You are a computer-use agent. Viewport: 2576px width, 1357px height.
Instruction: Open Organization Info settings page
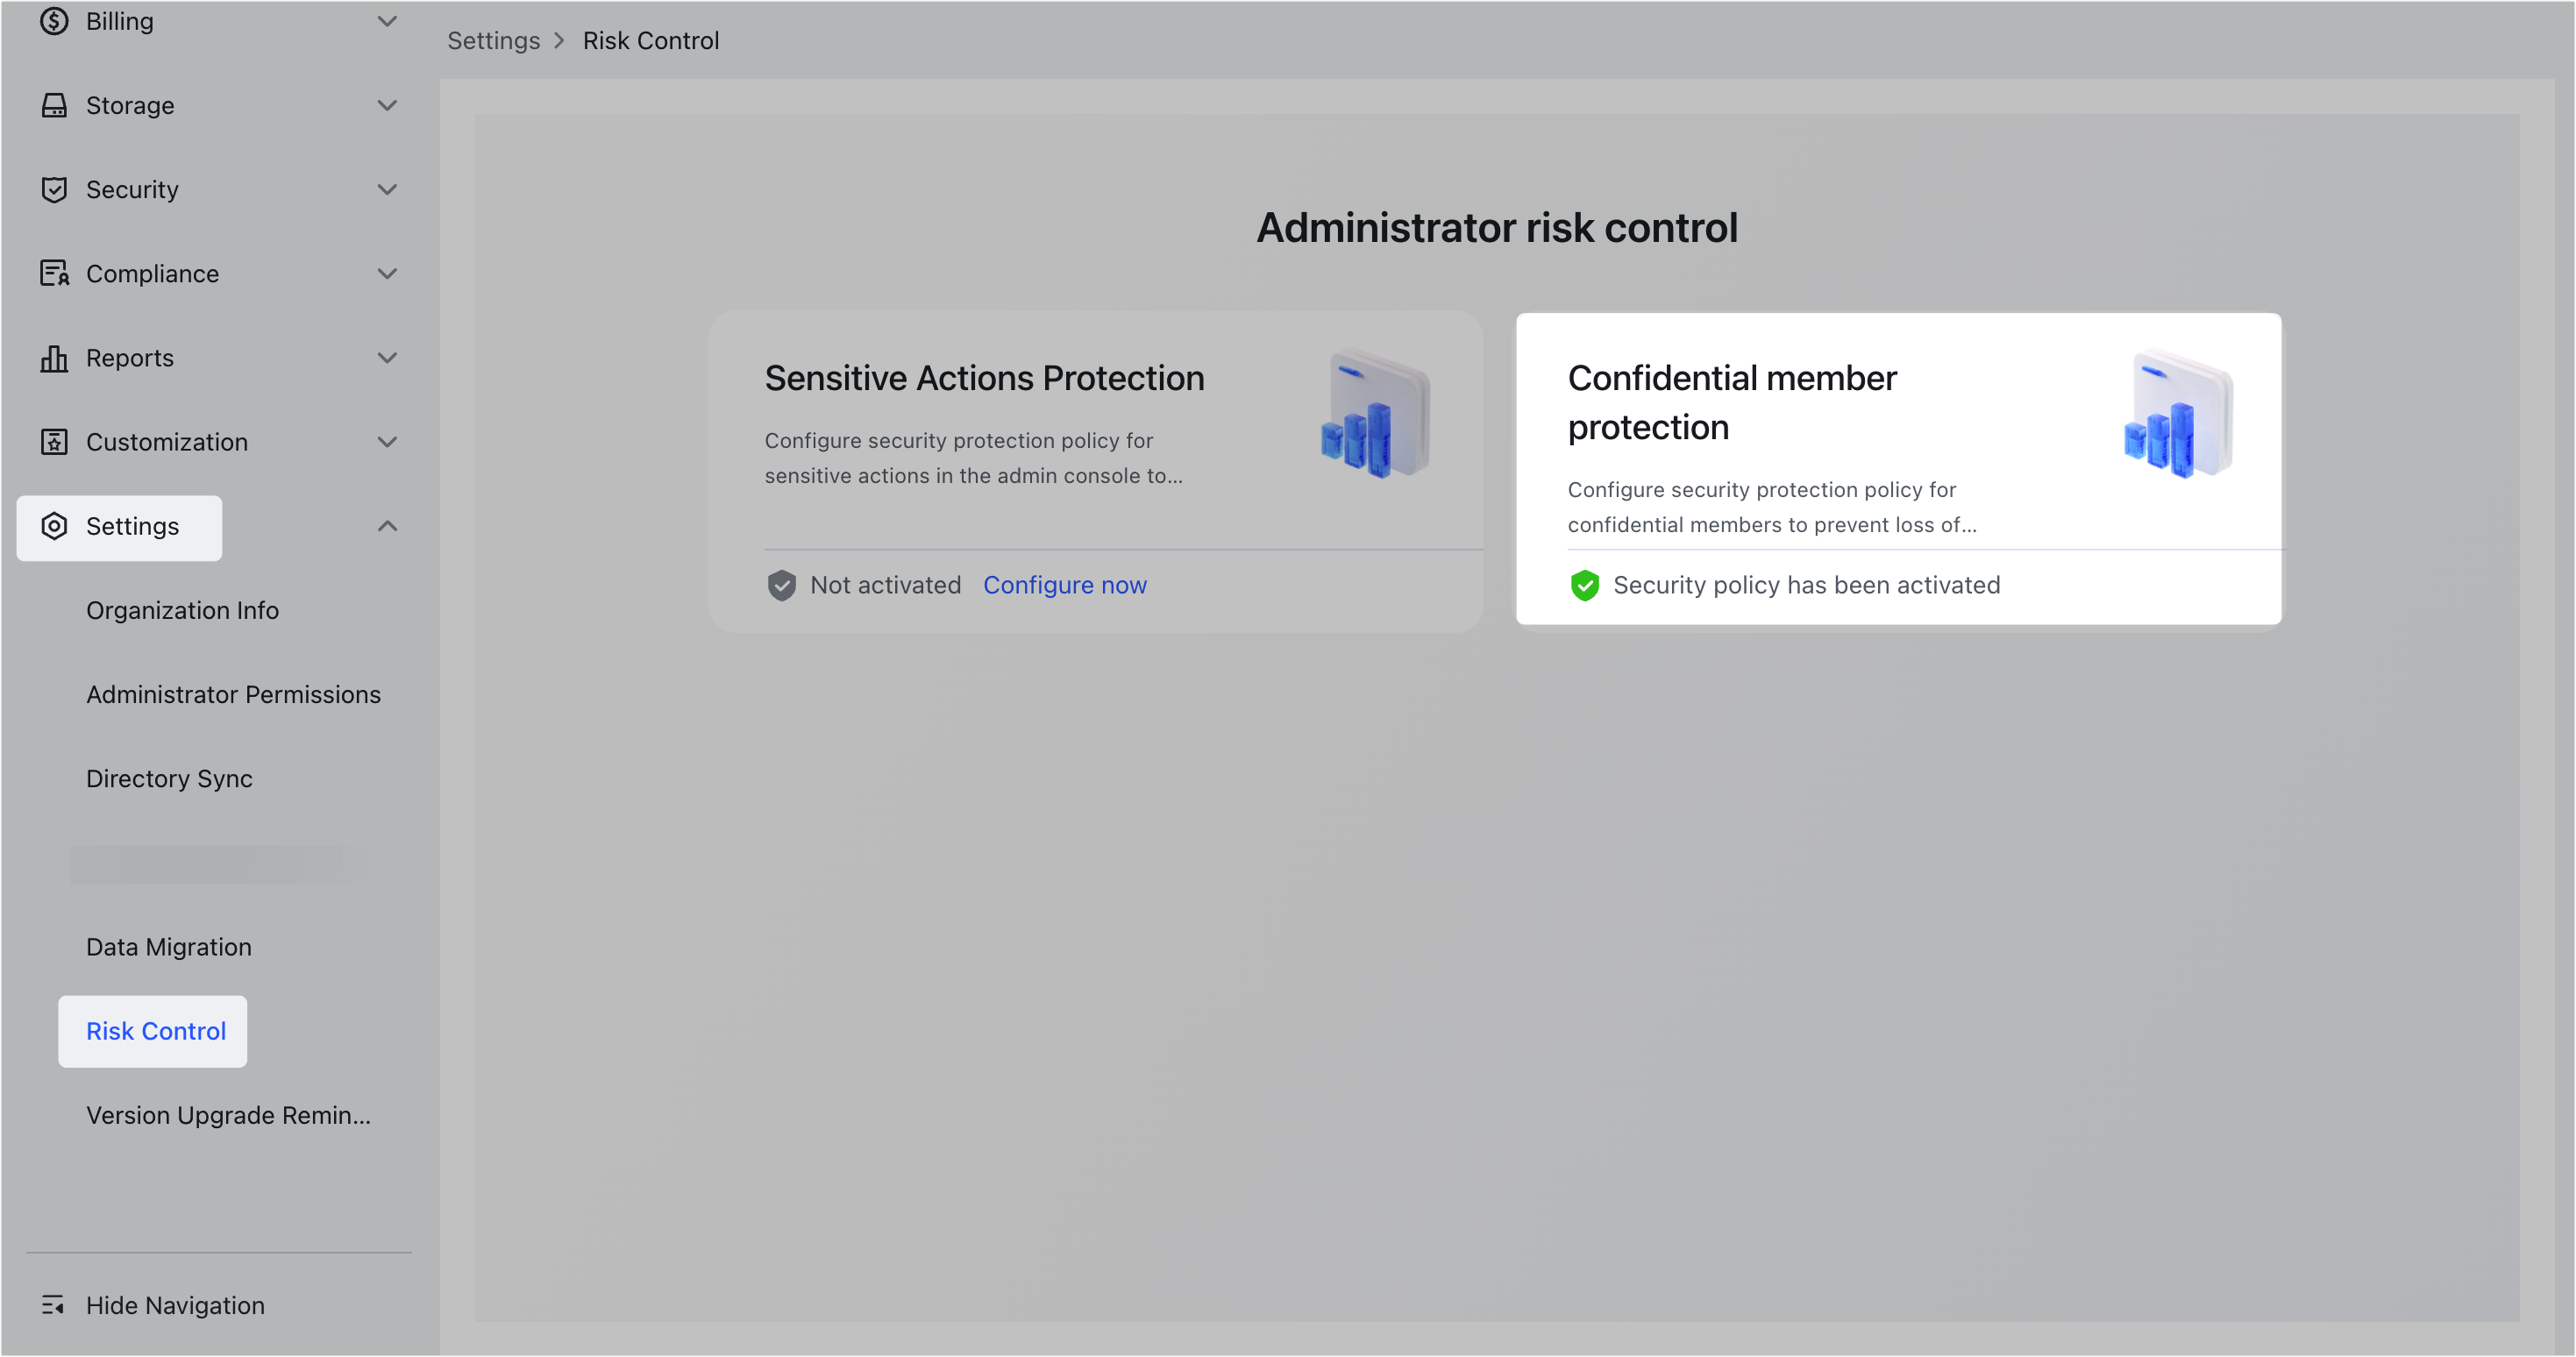point(182,610)
